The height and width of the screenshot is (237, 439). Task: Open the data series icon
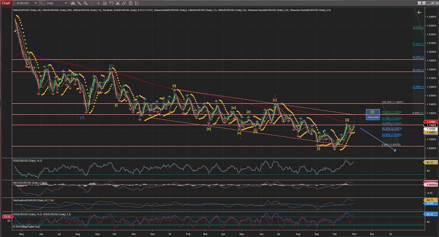pyautogui.click(x=118, y=3)
